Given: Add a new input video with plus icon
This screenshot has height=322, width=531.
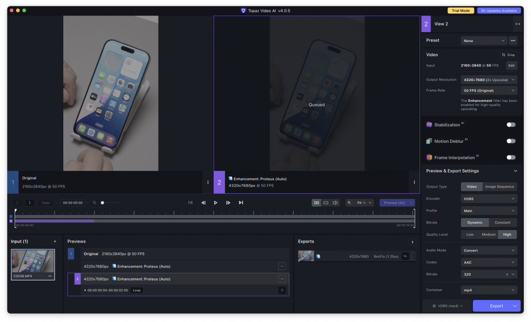Looking at the screenshot, I should (x=54, y=242).
